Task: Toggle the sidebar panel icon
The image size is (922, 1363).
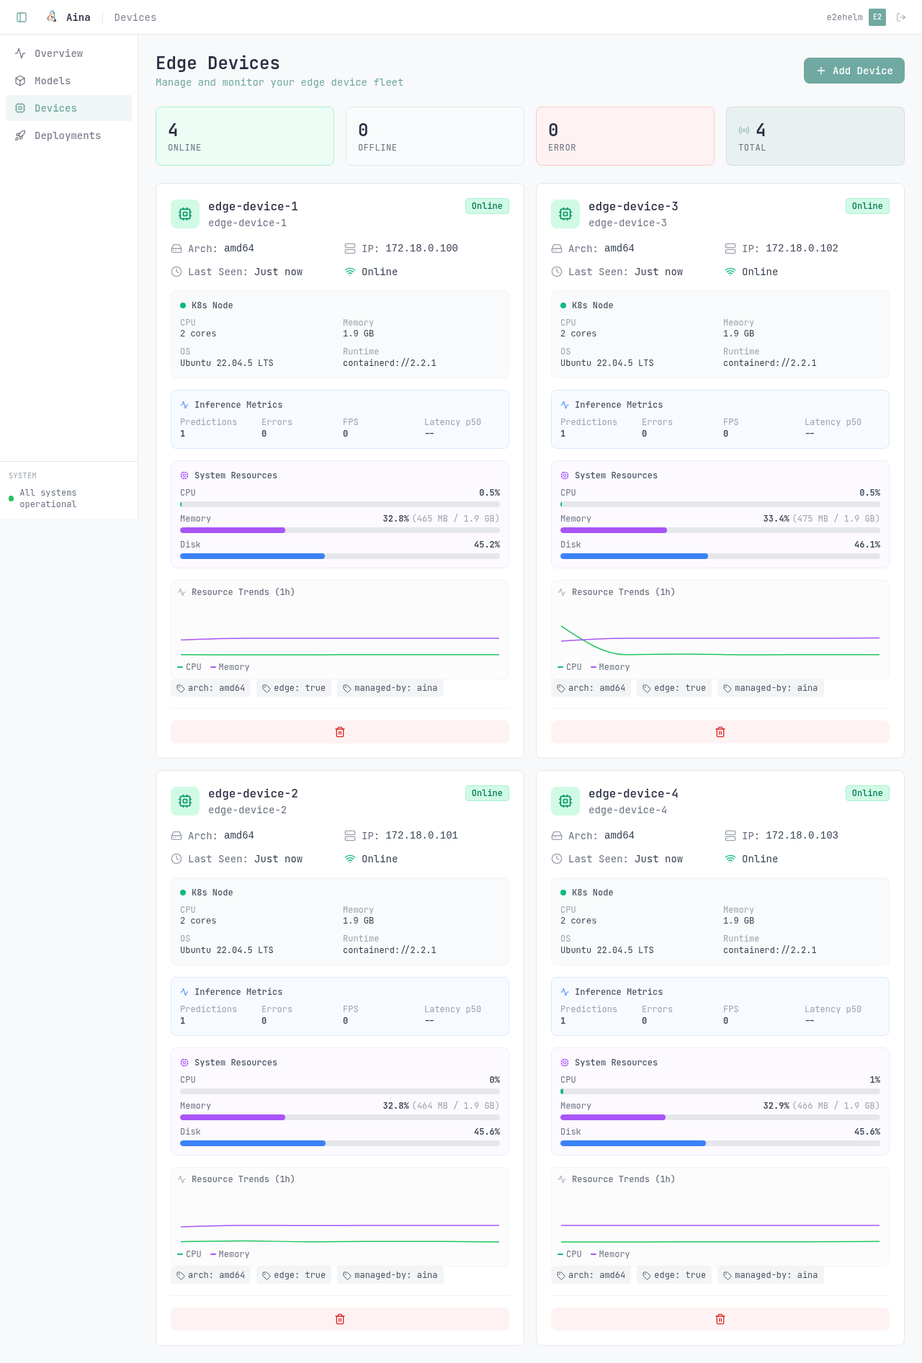Action: coord(22,17)
